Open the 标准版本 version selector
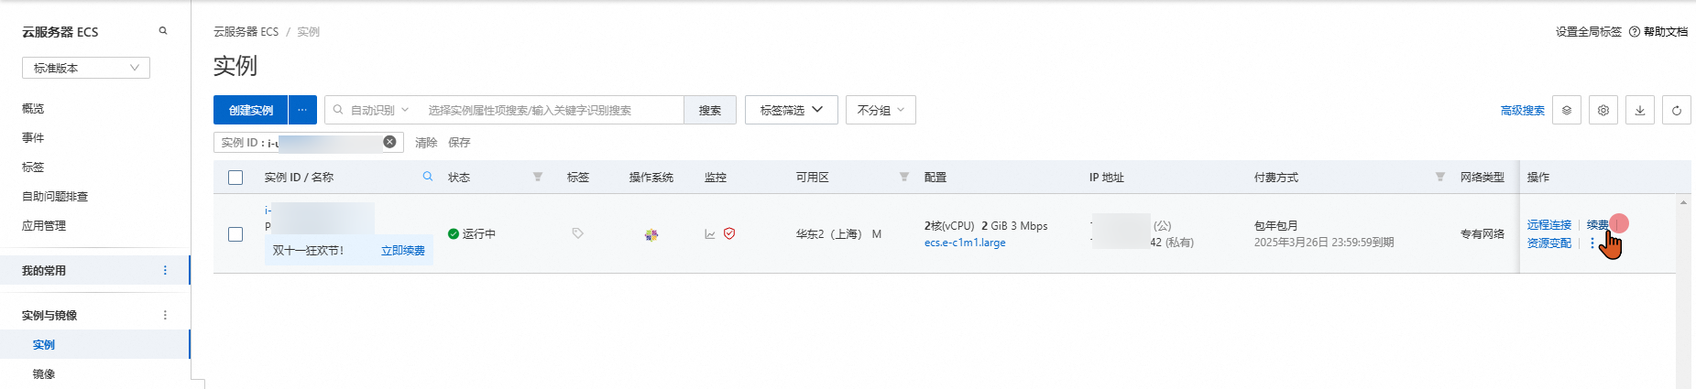The image size is (1696, 389). coord(85,68)
